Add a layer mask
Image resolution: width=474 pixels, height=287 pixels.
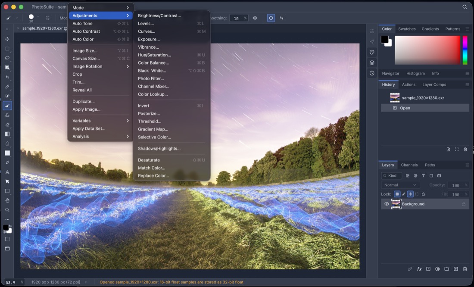point(428,269)
